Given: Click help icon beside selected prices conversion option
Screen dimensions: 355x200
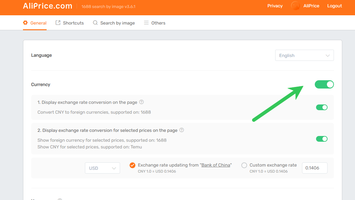Looking at the screenshot, I should (x=182, y=130).
